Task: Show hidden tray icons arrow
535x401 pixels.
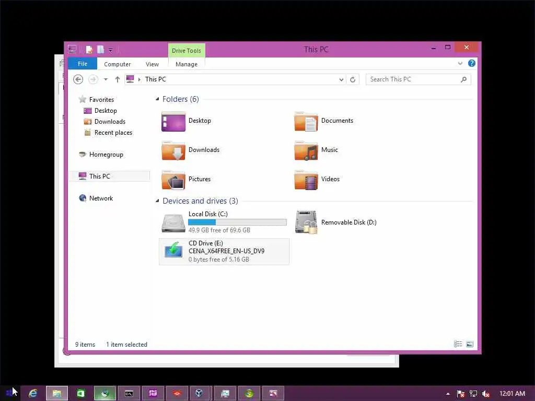Action: pos(448,394)
